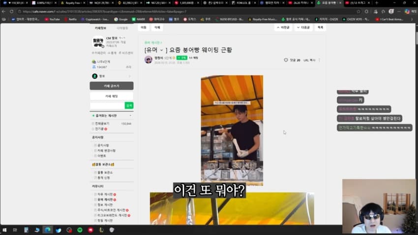The height and width of the screenshot is (235, 418).
Task: Switch to the 1,305,000원 browser tab
Action: [x=186, y=3]
